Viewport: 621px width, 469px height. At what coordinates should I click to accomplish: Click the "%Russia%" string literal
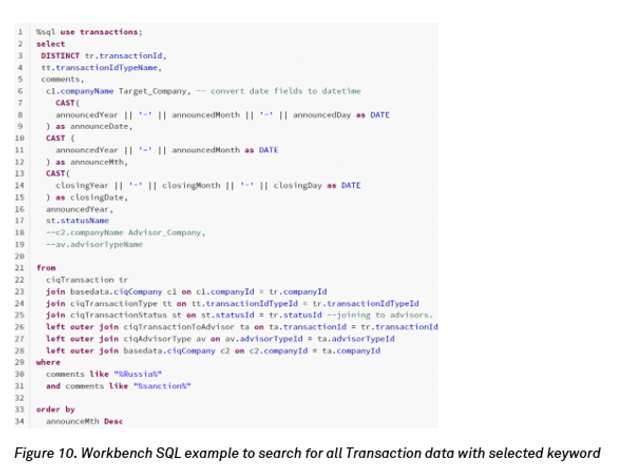pos(138,374)
